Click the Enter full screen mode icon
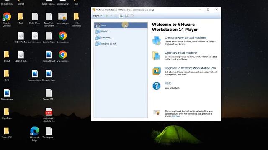Viewport: 268px width, 150px height. point(126,16)
